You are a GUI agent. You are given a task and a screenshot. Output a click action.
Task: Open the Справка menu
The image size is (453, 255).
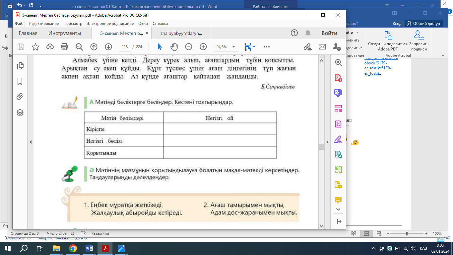[x=160, y=24]
